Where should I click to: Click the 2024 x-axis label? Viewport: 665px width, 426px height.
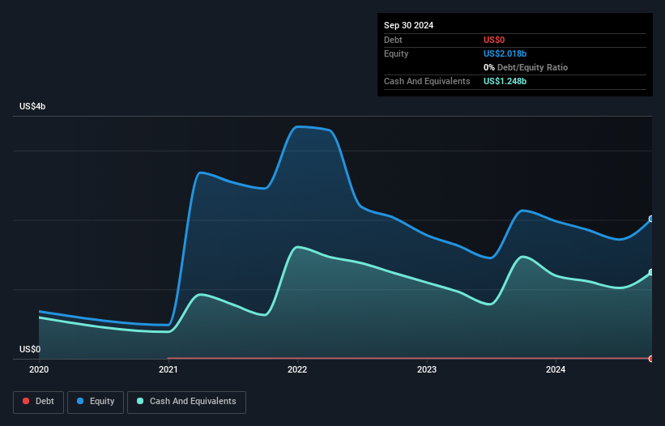(556, 369)
